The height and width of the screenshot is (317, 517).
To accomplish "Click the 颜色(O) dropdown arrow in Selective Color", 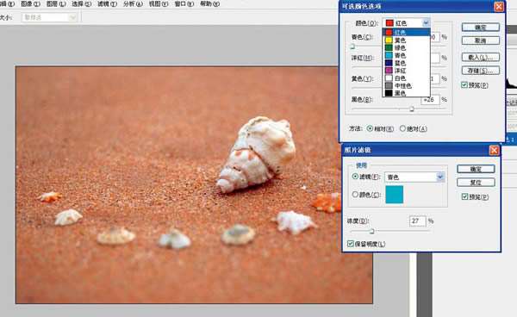I will pos(426,22).
